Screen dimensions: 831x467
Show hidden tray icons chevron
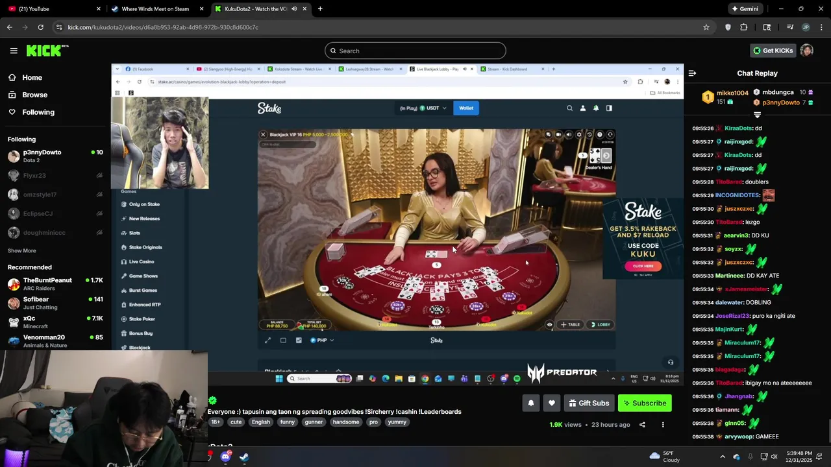click(x=723, y=457)
